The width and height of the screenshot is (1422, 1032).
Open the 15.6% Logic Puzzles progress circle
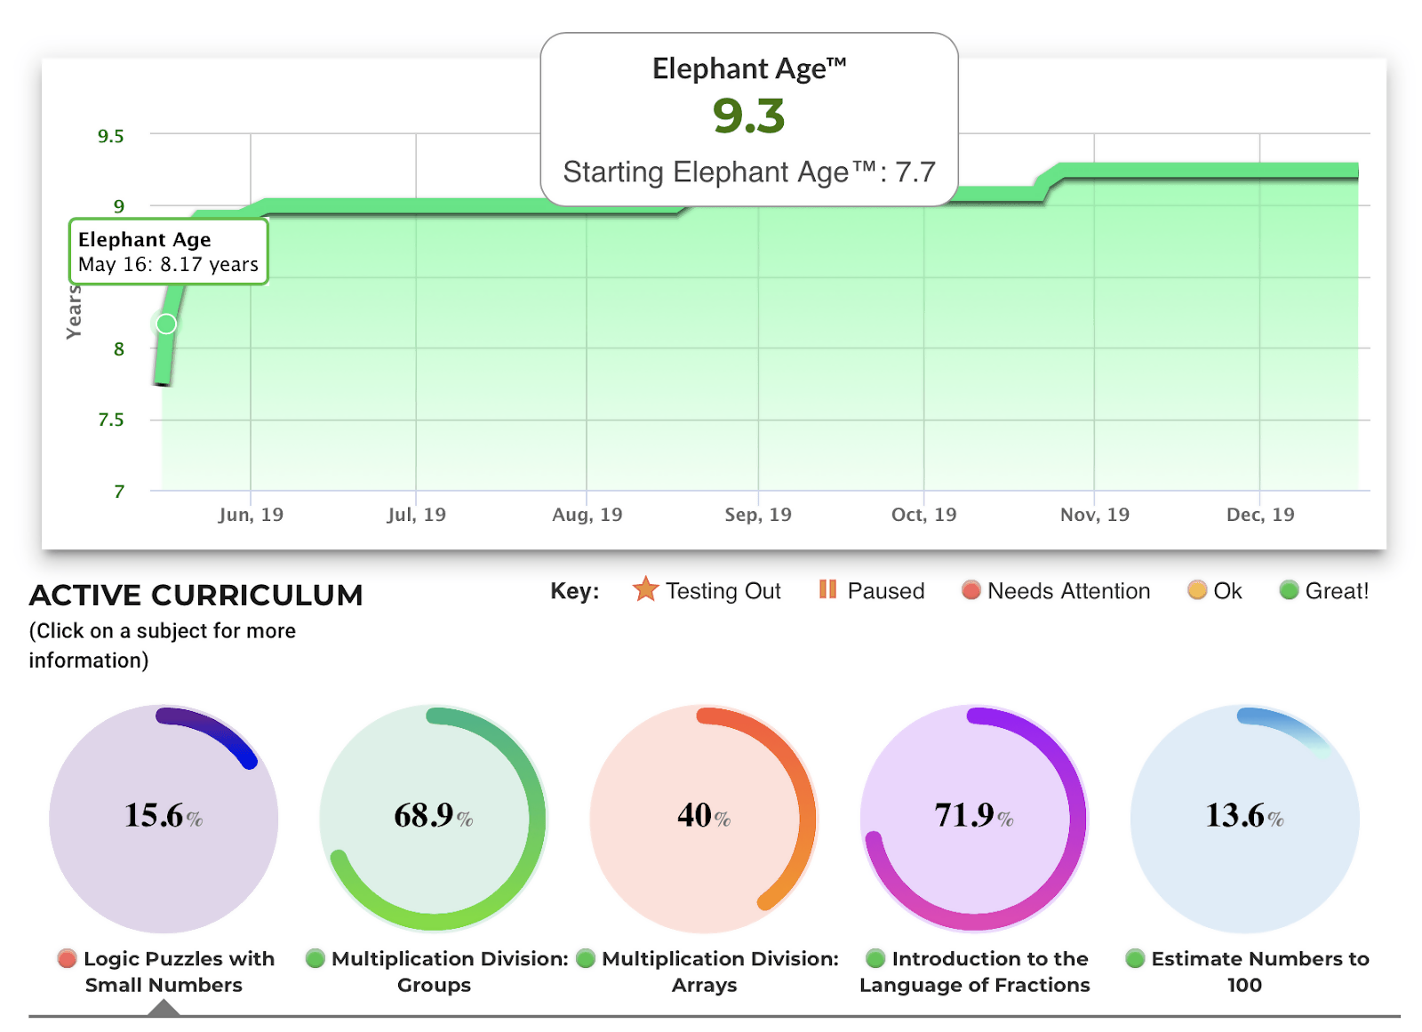point(164,818)
